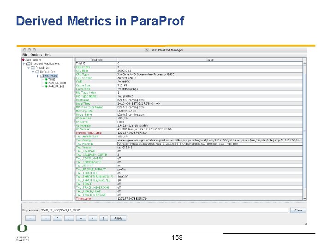Open the Help menu

(x=48, y=54)
